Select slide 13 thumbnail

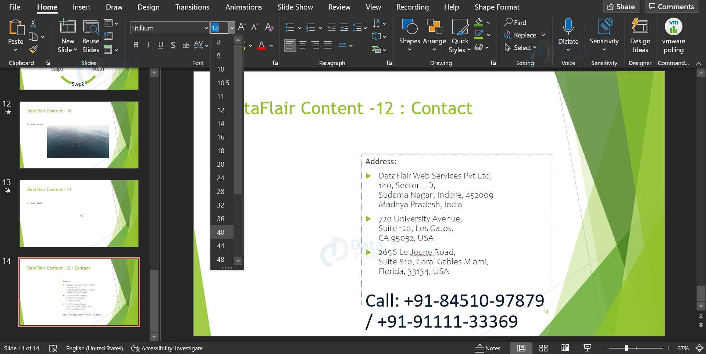click(79, 213)
